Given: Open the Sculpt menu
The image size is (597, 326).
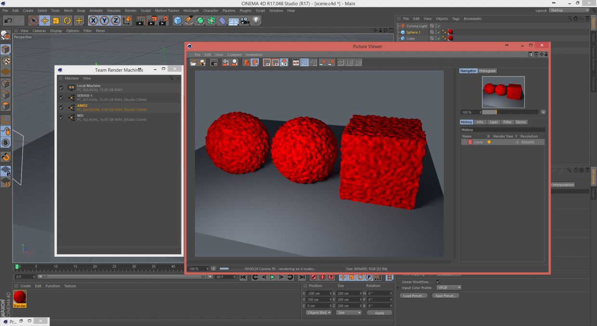Looking at the screenshot, I should (145, 11).
